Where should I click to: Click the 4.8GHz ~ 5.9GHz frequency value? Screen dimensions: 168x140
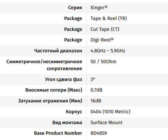pos(108,51)
